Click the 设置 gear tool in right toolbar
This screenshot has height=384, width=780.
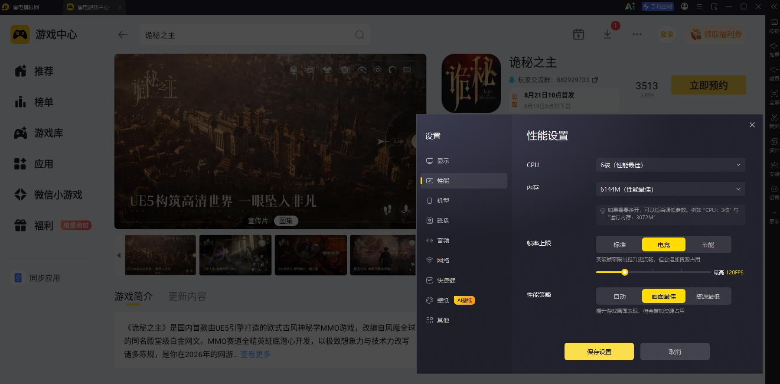click(x=774, y=193)
